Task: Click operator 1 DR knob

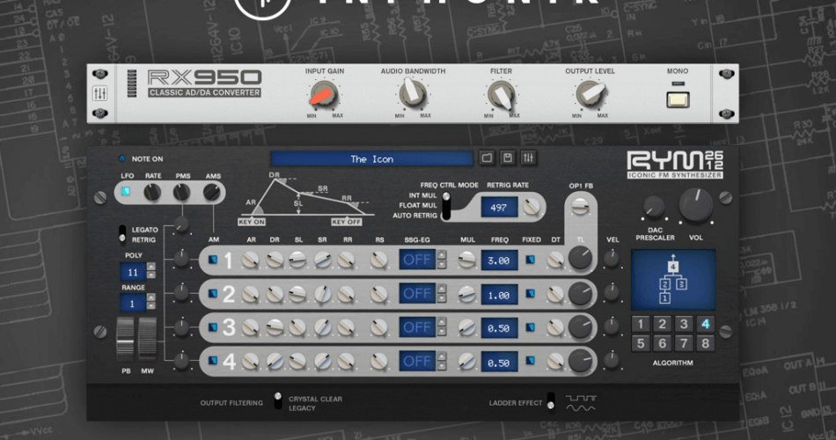Action: [275, 260]
